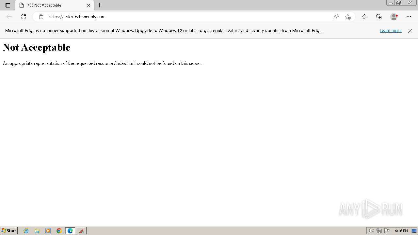Go back with the back arrow

(x=9, y=17)
